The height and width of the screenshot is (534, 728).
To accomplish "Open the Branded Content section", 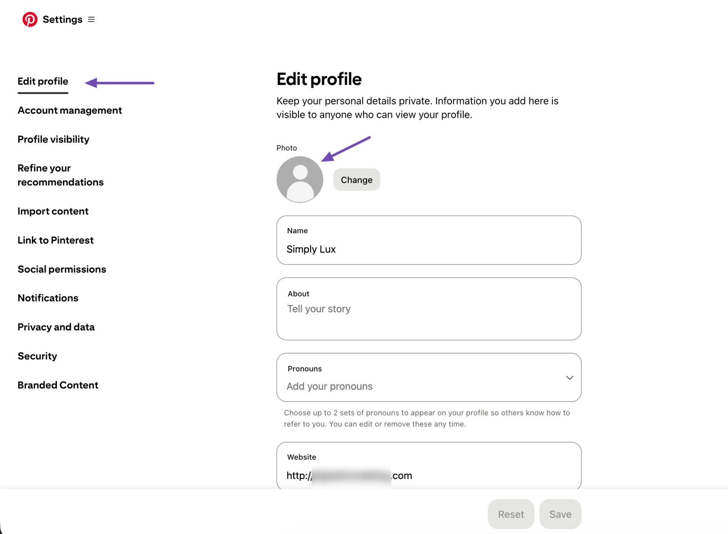I will pyautogui.click(x=58, y=385).
